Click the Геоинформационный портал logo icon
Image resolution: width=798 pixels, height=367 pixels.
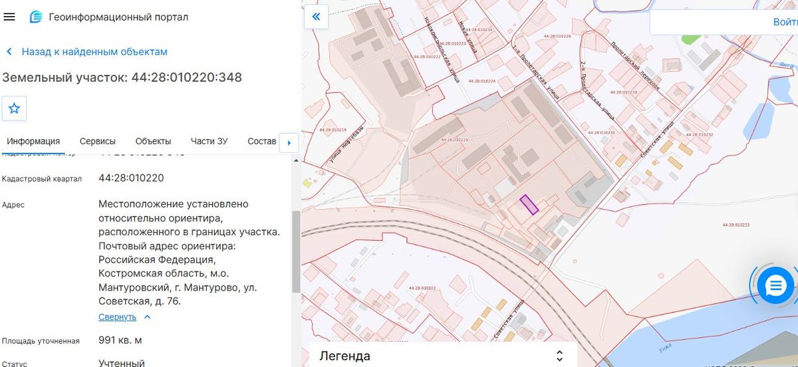coord(36,17)
